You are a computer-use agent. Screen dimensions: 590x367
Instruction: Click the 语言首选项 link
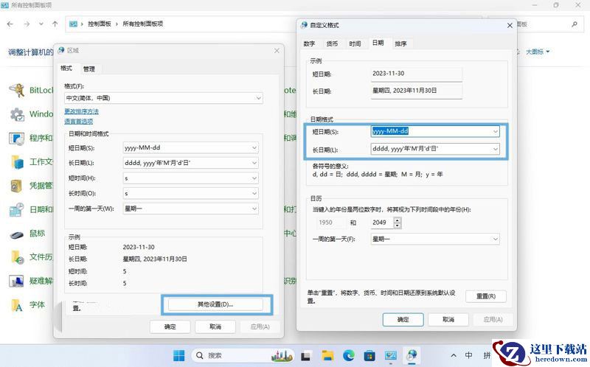pyautogui.click(x=78, y=122)
